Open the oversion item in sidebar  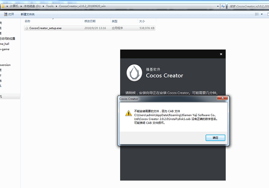[5, 65]
